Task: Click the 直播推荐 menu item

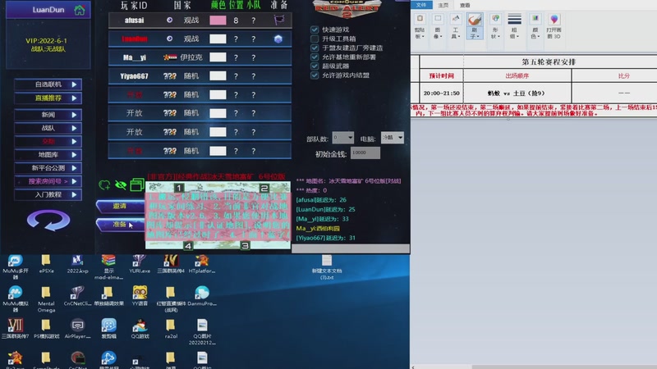Action: coord(48,98)
